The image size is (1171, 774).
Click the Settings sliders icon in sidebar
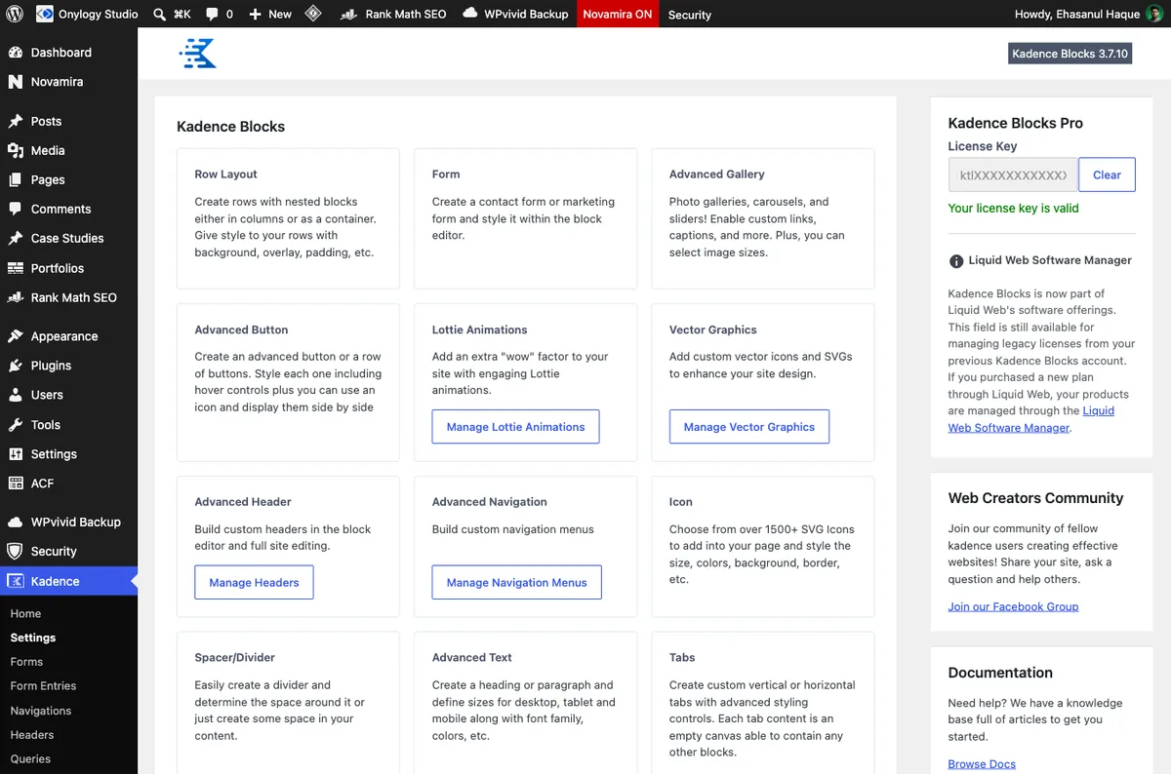(x=15, y=454)
